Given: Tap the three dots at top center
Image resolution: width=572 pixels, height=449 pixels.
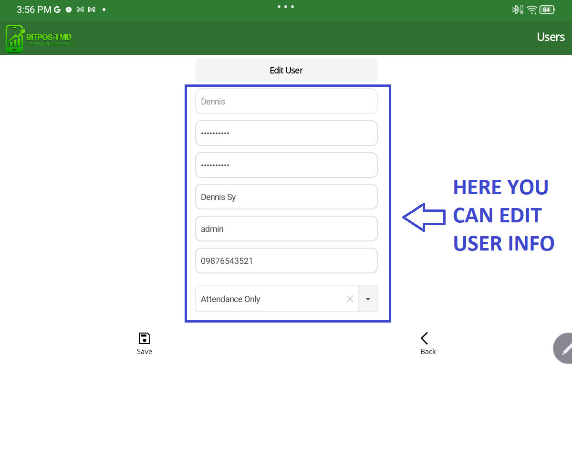Looking at the screenshot, I should pos(286,7).
